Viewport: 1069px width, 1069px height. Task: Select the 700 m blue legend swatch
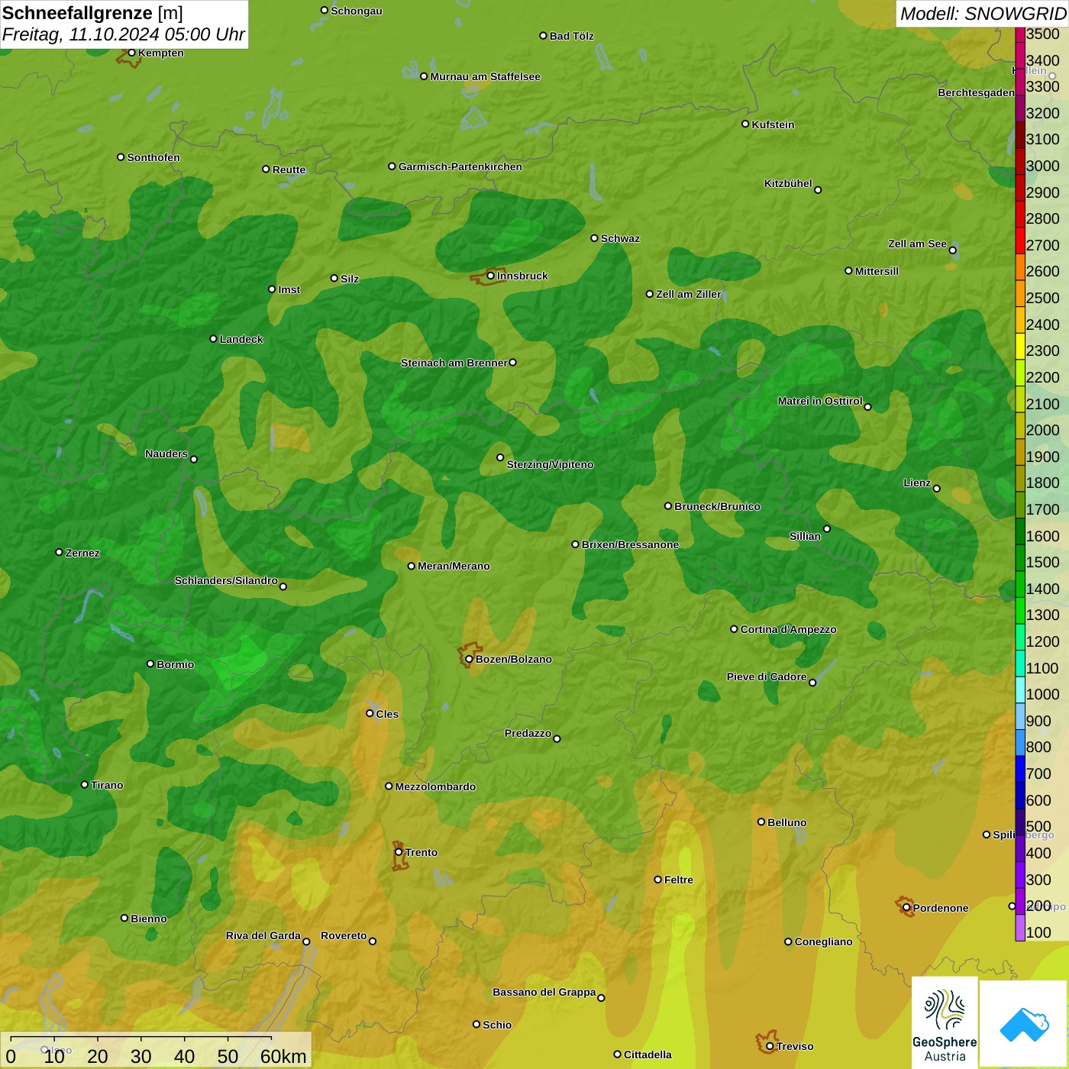pyautogui.click(x=1020, y=769)
